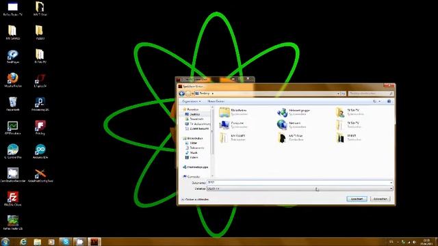Screen dimensions: 438x246
Task: Click the Ordner ausblenden expander
Action: point(194,200)
